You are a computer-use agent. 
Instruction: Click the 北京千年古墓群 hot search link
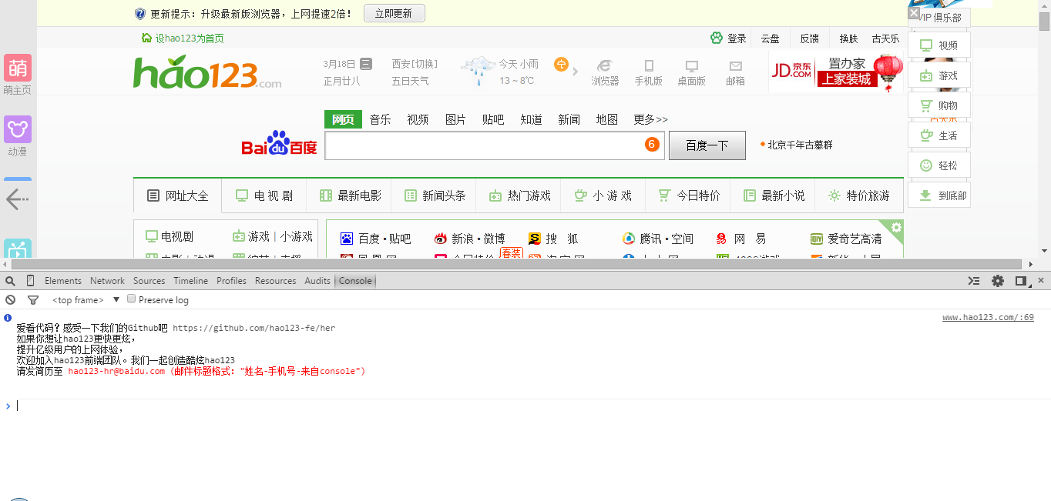[800, 145]
